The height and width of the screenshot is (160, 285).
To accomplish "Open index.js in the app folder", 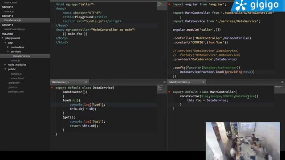I will [15, 60].
